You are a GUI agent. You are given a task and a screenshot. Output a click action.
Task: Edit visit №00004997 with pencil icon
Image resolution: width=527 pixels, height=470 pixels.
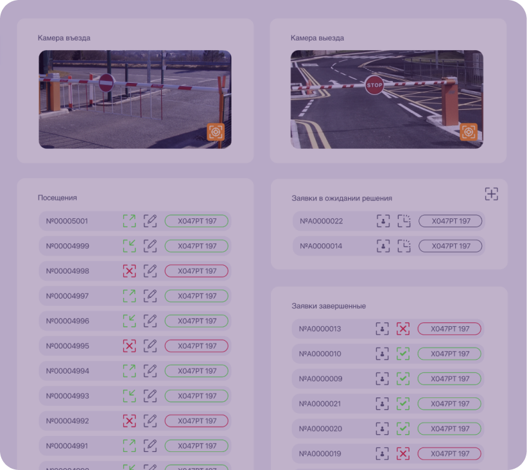click(x=150, y=296)
